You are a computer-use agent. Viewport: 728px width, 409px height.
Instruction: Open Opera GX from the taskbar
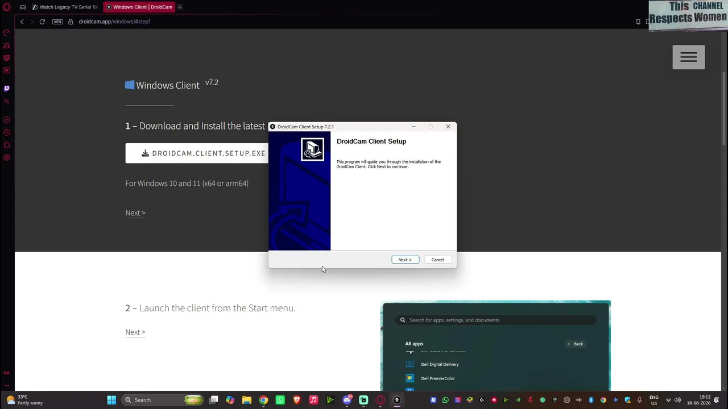pos(380,400)
